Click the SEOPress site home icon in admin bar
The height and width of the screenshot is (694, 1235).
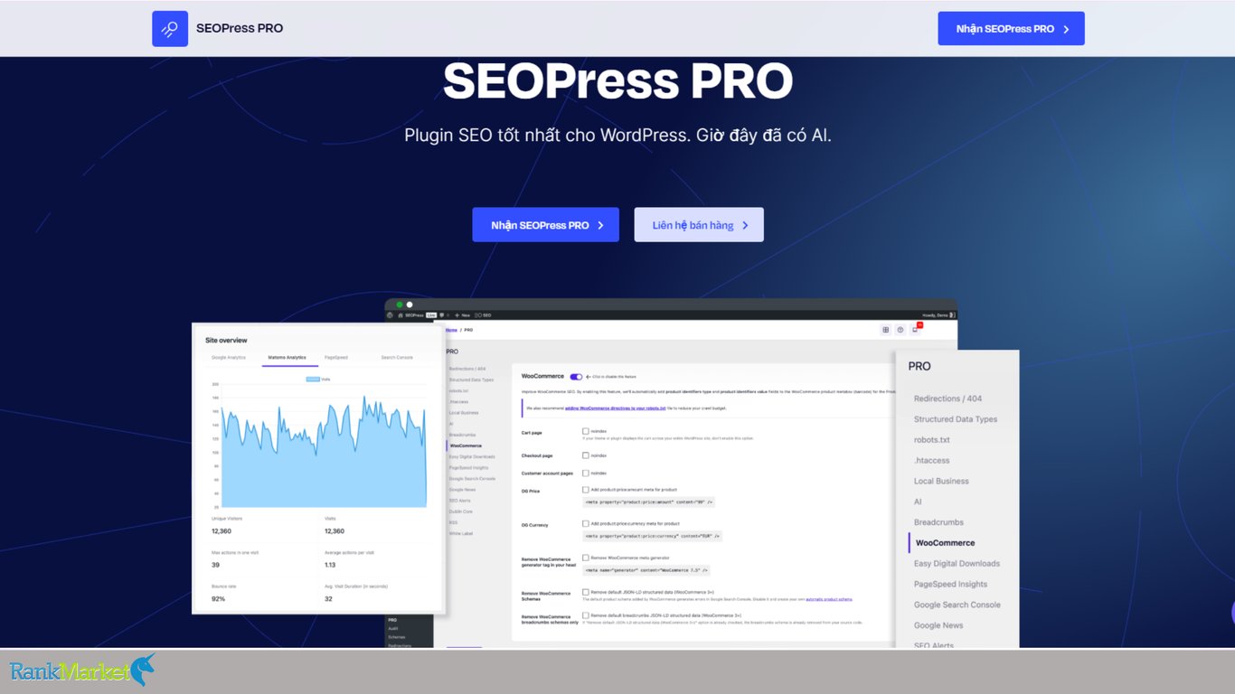401,315
